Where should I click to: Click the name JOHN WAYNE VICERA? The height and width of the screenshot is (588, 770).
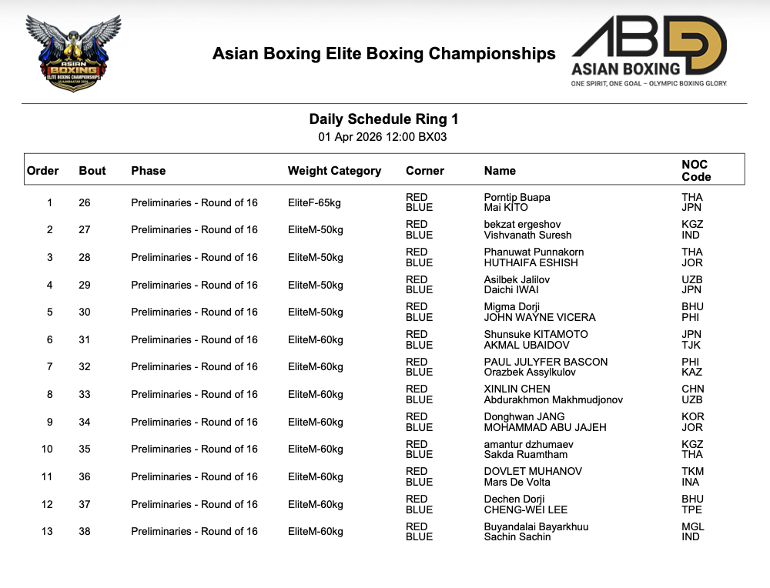(539, 317)
